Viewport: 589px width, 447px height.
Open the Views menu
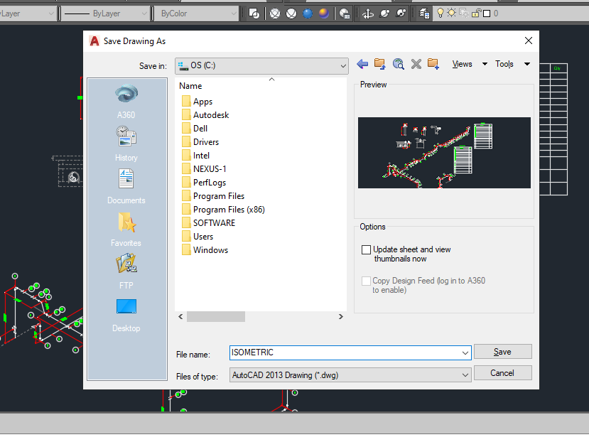[x=462, y=64]
